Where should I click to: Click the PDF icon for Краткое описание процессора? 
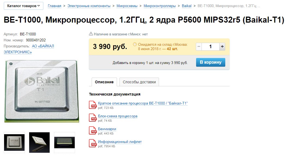point(93,105)
